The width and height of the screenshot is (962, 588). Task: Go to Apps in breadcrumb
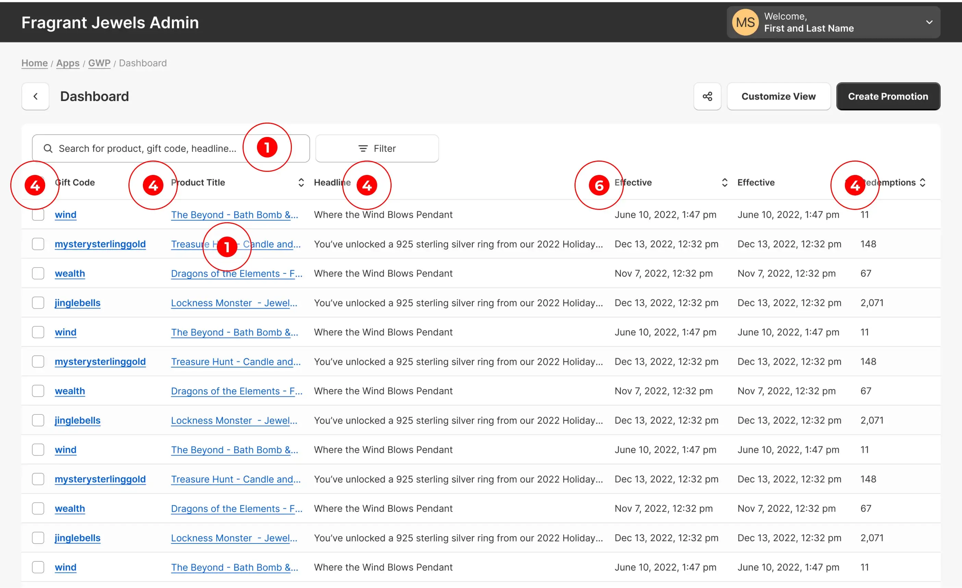(x=68, y=63)
